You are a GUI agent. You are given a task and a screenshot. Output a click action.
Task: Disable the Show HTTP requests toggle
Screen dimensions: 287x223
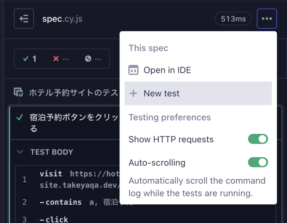[258, 139]
